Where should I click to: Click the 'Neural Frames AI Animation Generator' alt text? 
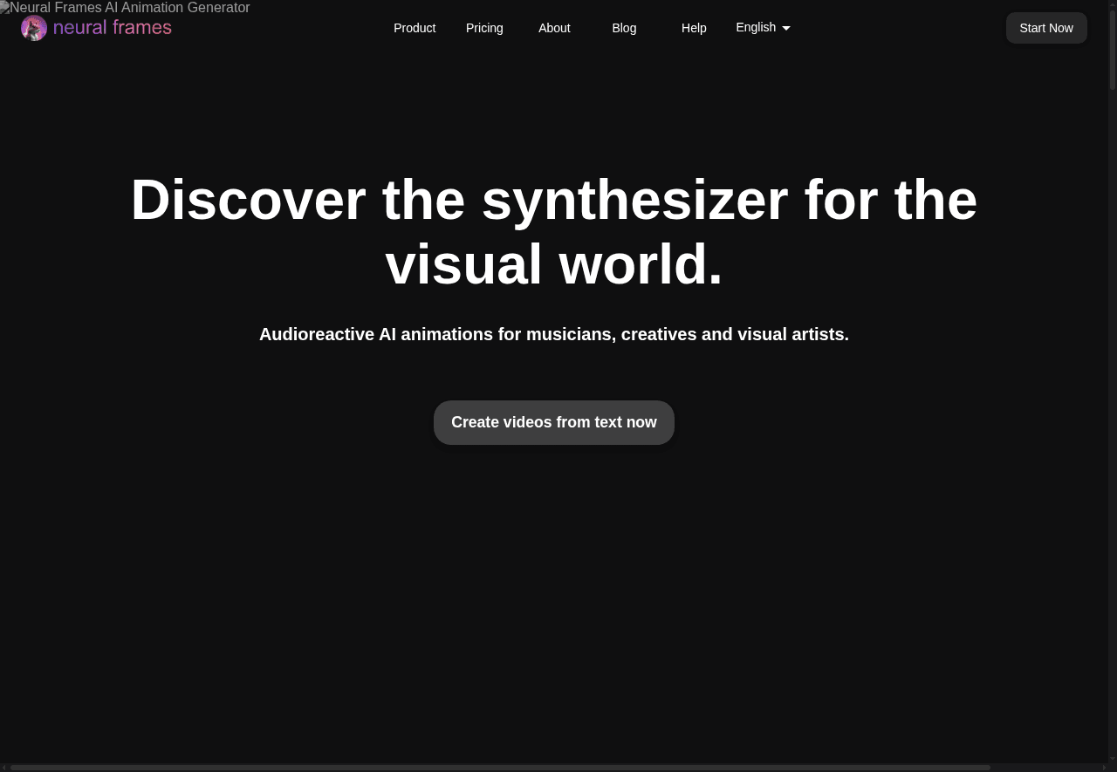[130, 8]
